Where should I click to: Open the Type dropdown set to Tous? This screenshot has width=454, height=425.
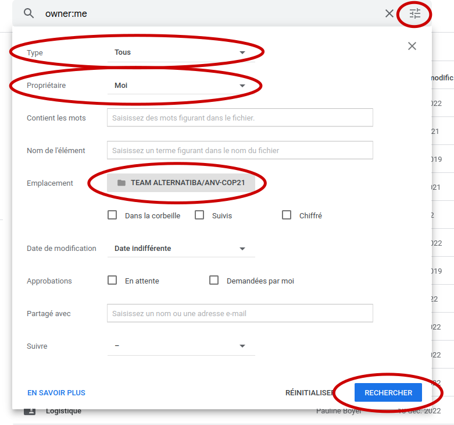click(x=181, y=52)
